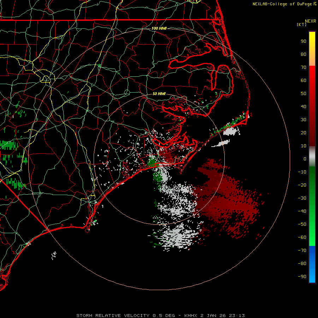Click the gray zero segment of color bar
The width and height of the screenshot is (318, 318).
tap(312, 157)
